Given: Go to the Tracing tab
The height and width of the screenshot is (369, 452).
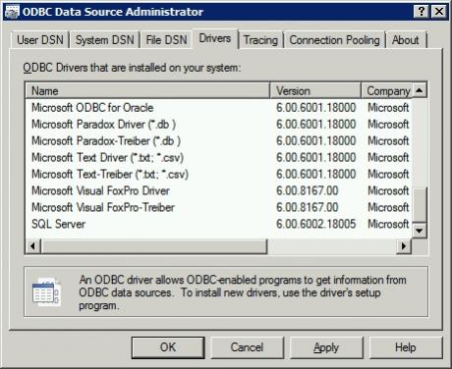Looking at the screenshot, I should click(260, 40).
